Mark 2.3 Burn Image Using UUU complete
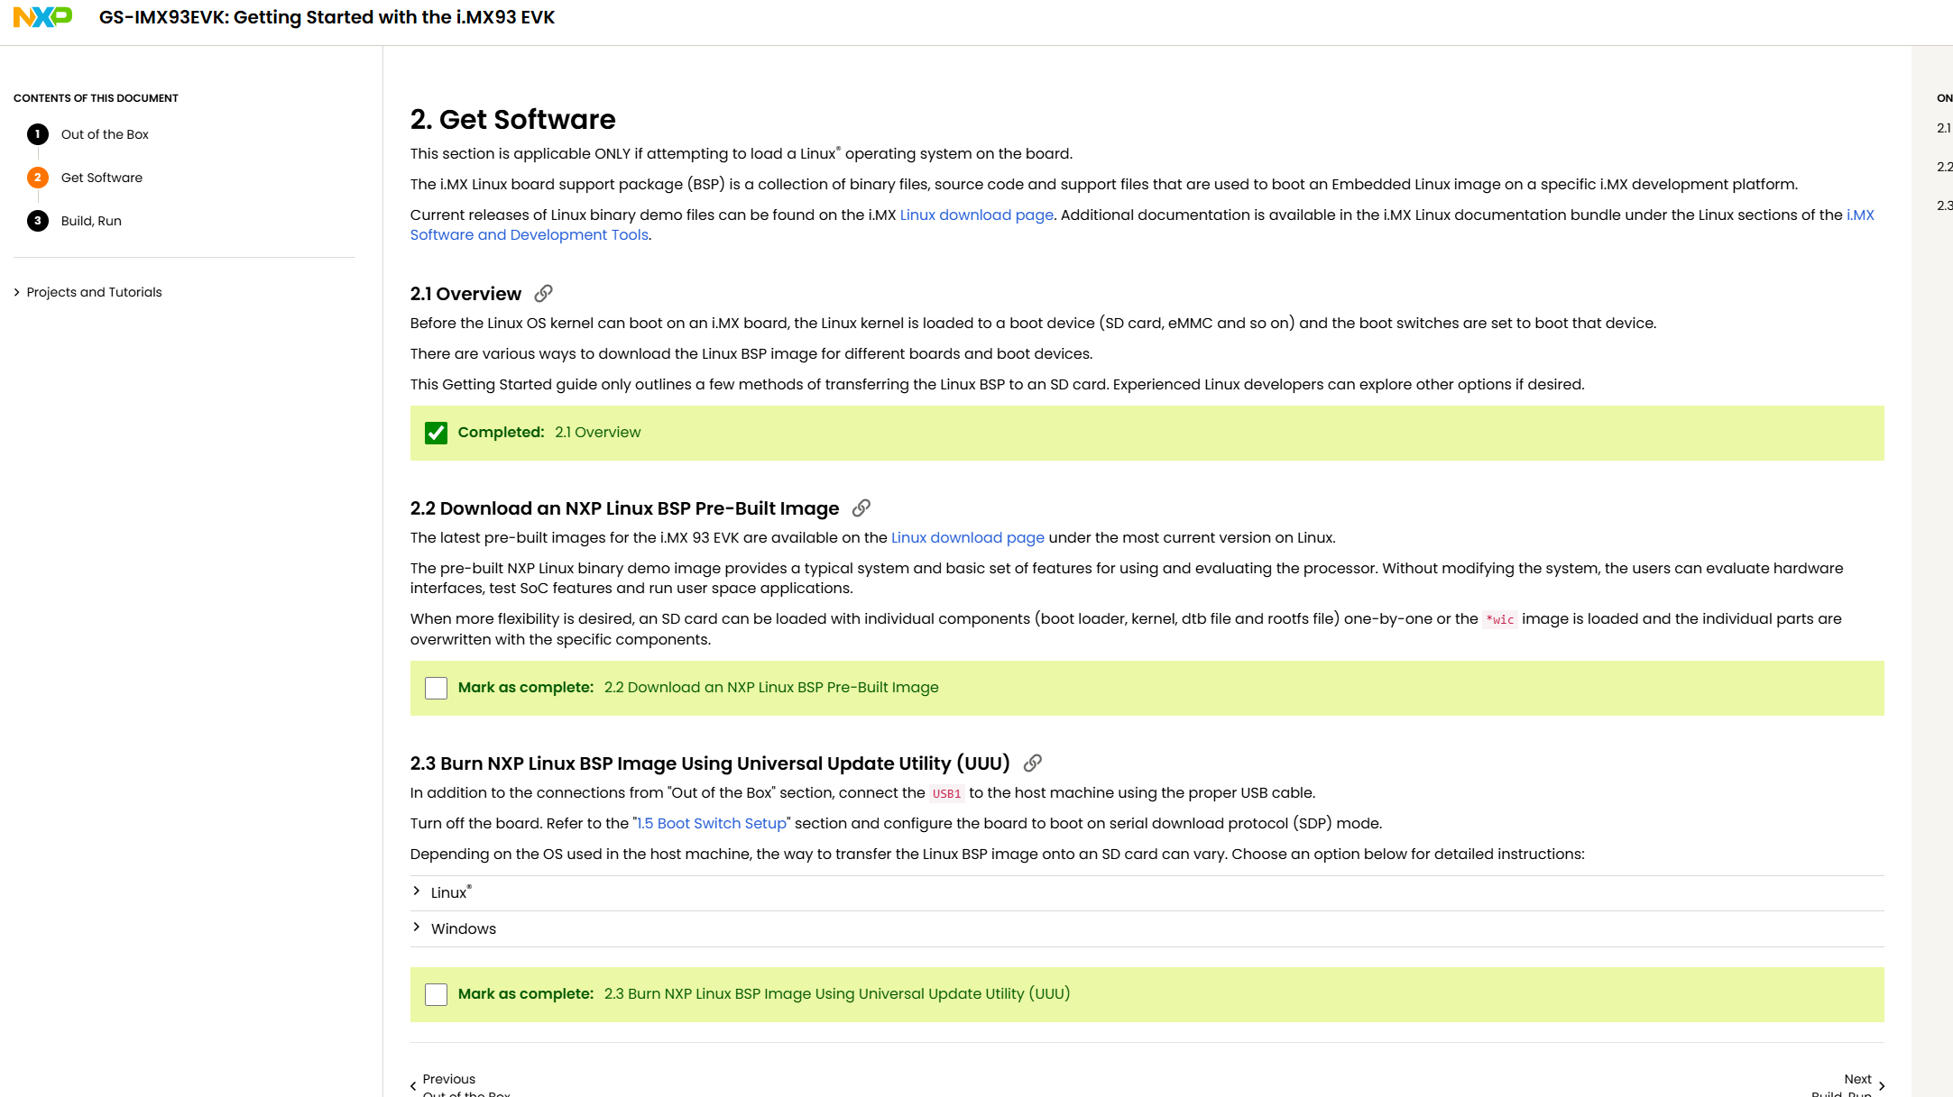Image resolution: width=1953 pixels, height=1097 pixels. 436,995
